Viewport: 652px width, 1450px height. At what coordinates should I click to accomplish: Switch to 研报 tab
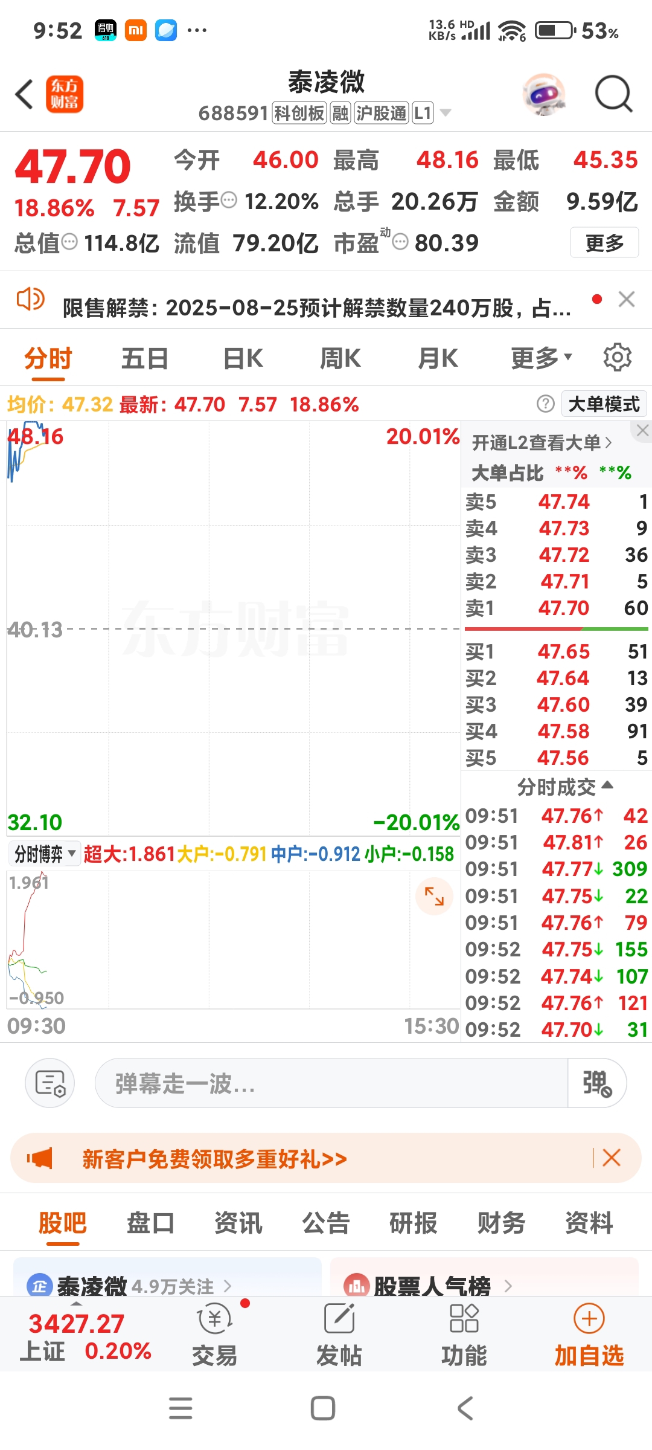pyautogui.click(x=414, y=1223)
